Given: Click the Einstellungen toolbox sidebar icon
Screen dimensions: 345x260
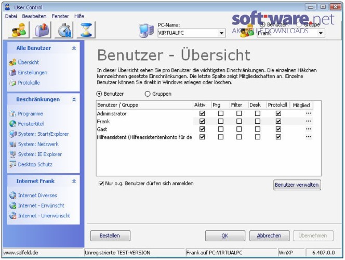Looking at the screenshot, I should (13, 72).
